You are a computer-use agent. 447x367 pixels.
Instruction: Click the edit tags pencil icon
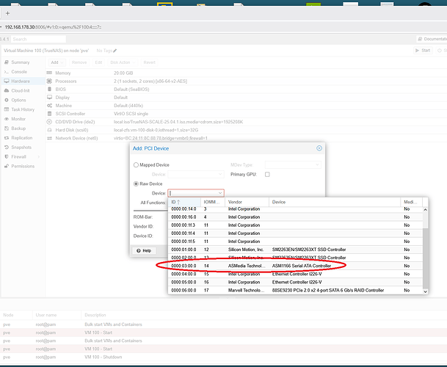pyautogui.click(x=115, y=51)
